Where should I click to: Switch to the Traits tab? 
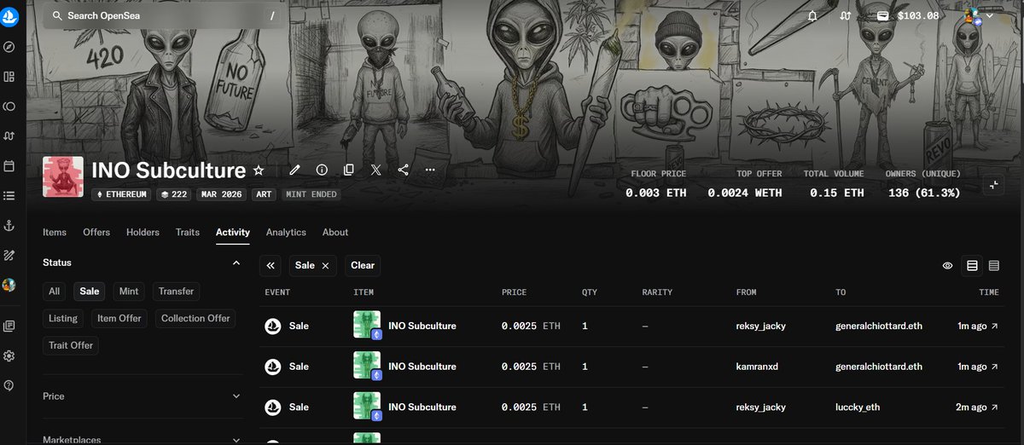(188, 232)
